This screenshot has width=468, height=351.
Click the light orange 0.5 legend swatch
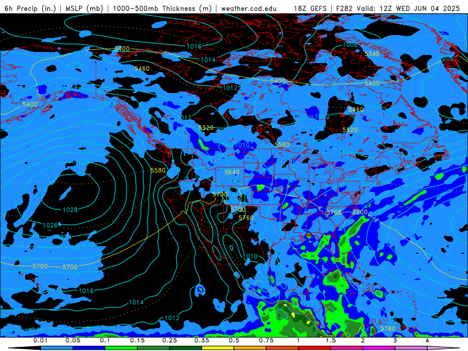pos(250,348)
